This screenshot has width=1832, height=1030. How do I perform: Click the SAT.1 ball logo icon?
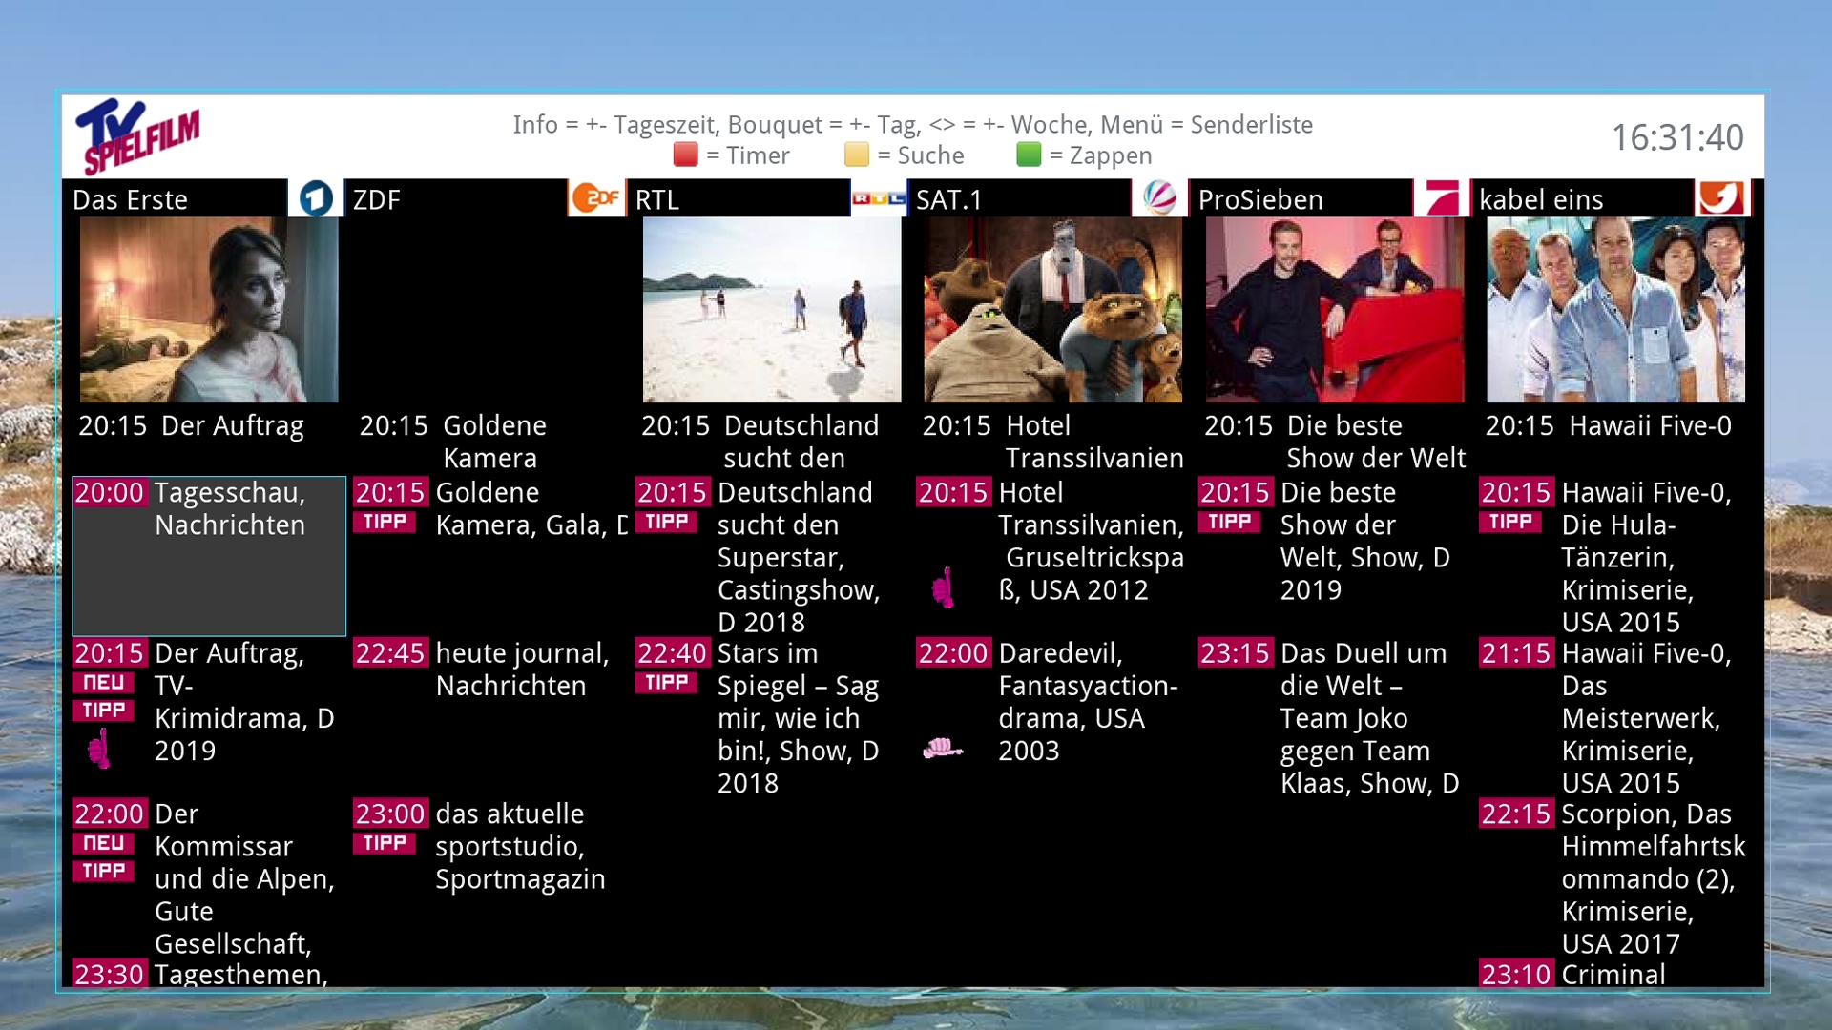click(1159, 198)
